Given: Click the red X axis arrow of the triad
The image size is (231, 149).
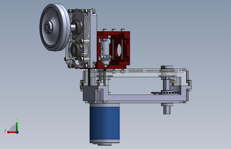Looking at the screenshot, I should (11, 132).
